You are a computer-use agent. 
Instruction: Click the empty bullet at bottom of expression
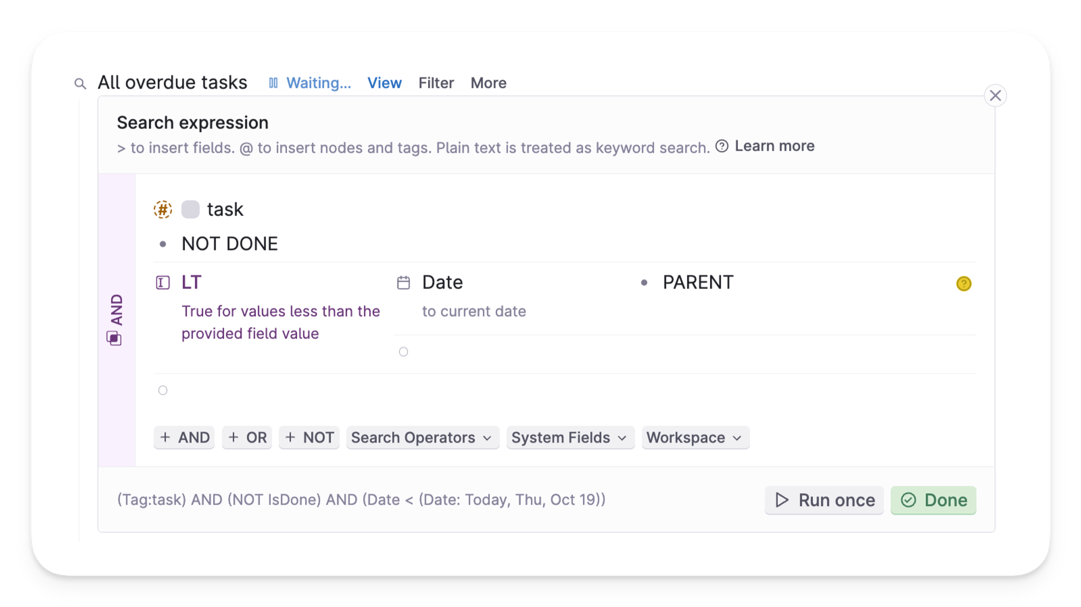coord(163,390)
